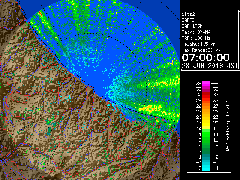The height and width of the screenshot is (180, 240).
Task: Click 'Task: OYAMA' line
Action: point(196,32)
